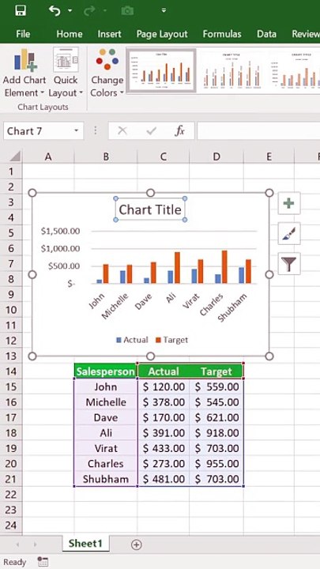Select the cell with $ 378.00
This screenshot has width=320, height=569.
coord(164,402)
